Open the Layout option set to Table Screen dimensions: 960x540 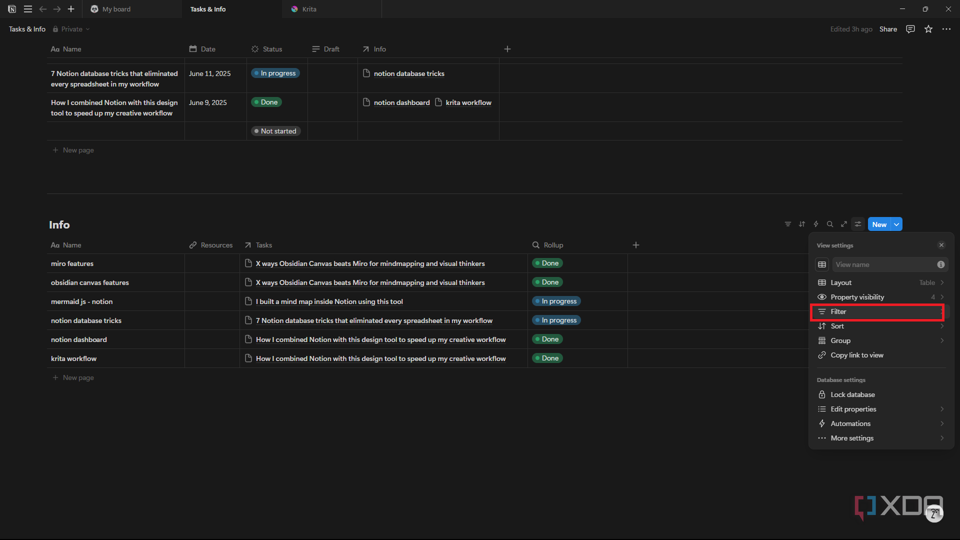(881, 282)
